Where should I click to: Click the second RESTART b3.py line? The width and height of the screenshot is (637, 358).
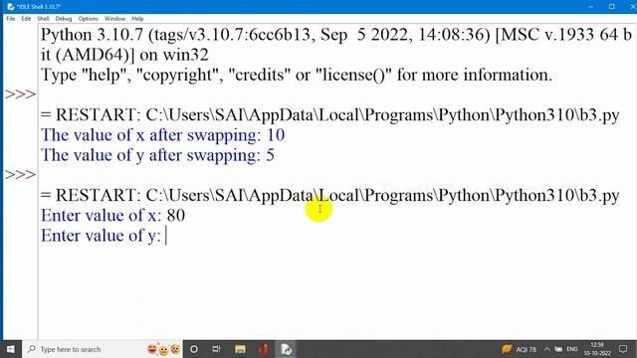point(329,196)
